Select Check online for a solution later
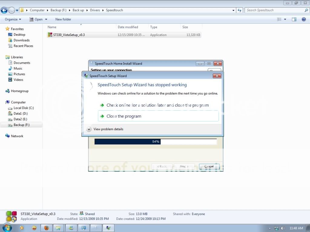This screenshot has height=232, width=310. tap(157, 105)
